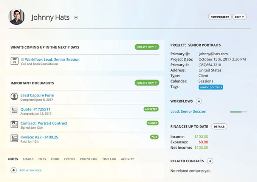Viewport: 257px width, 182px height.
Task: Open Invoice: #27 - $108.25 link
Action: coord(39,137)
